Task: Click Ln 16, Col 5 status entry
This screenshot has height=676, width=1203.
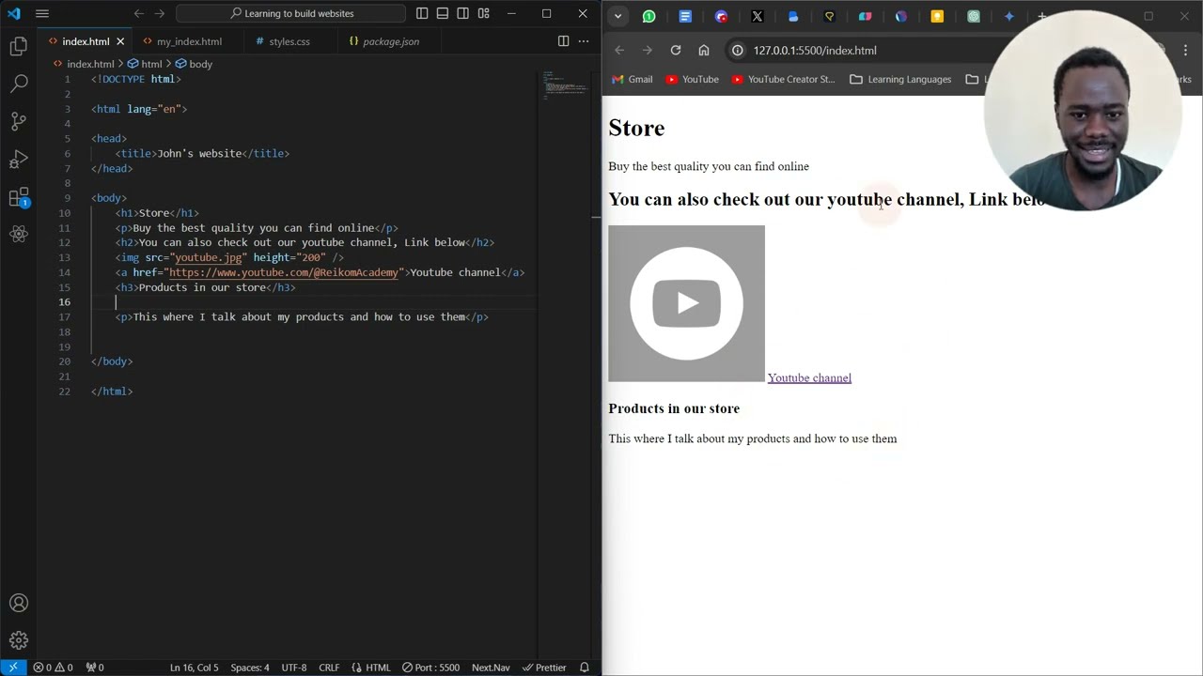Action: point(194,668)
